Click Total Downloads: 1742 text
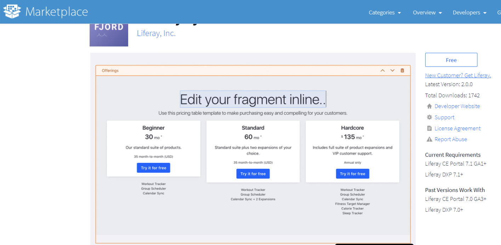Viewport: 501px width, 245px height. point(452,95)
